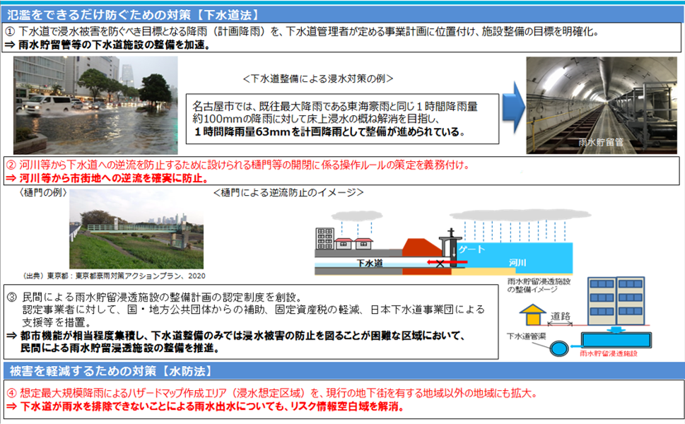Screen dimensions: 685x424
Task: Click the red-roofed houses in the gate diagram
Action: pyautogui.click(x=354, y=244)
